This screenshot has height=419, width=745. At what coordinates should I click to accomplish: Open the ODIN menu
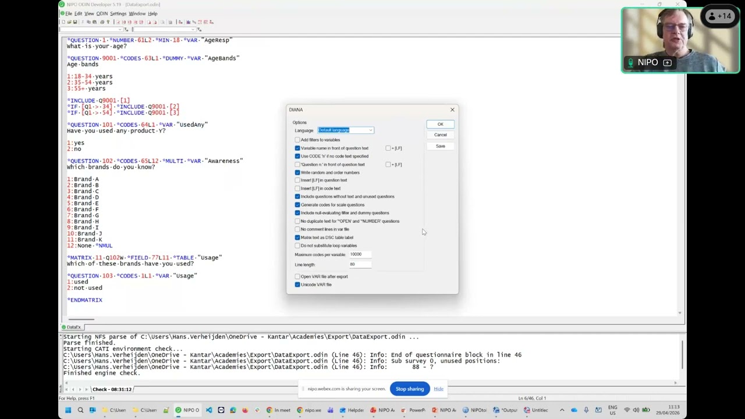[102, 13]
